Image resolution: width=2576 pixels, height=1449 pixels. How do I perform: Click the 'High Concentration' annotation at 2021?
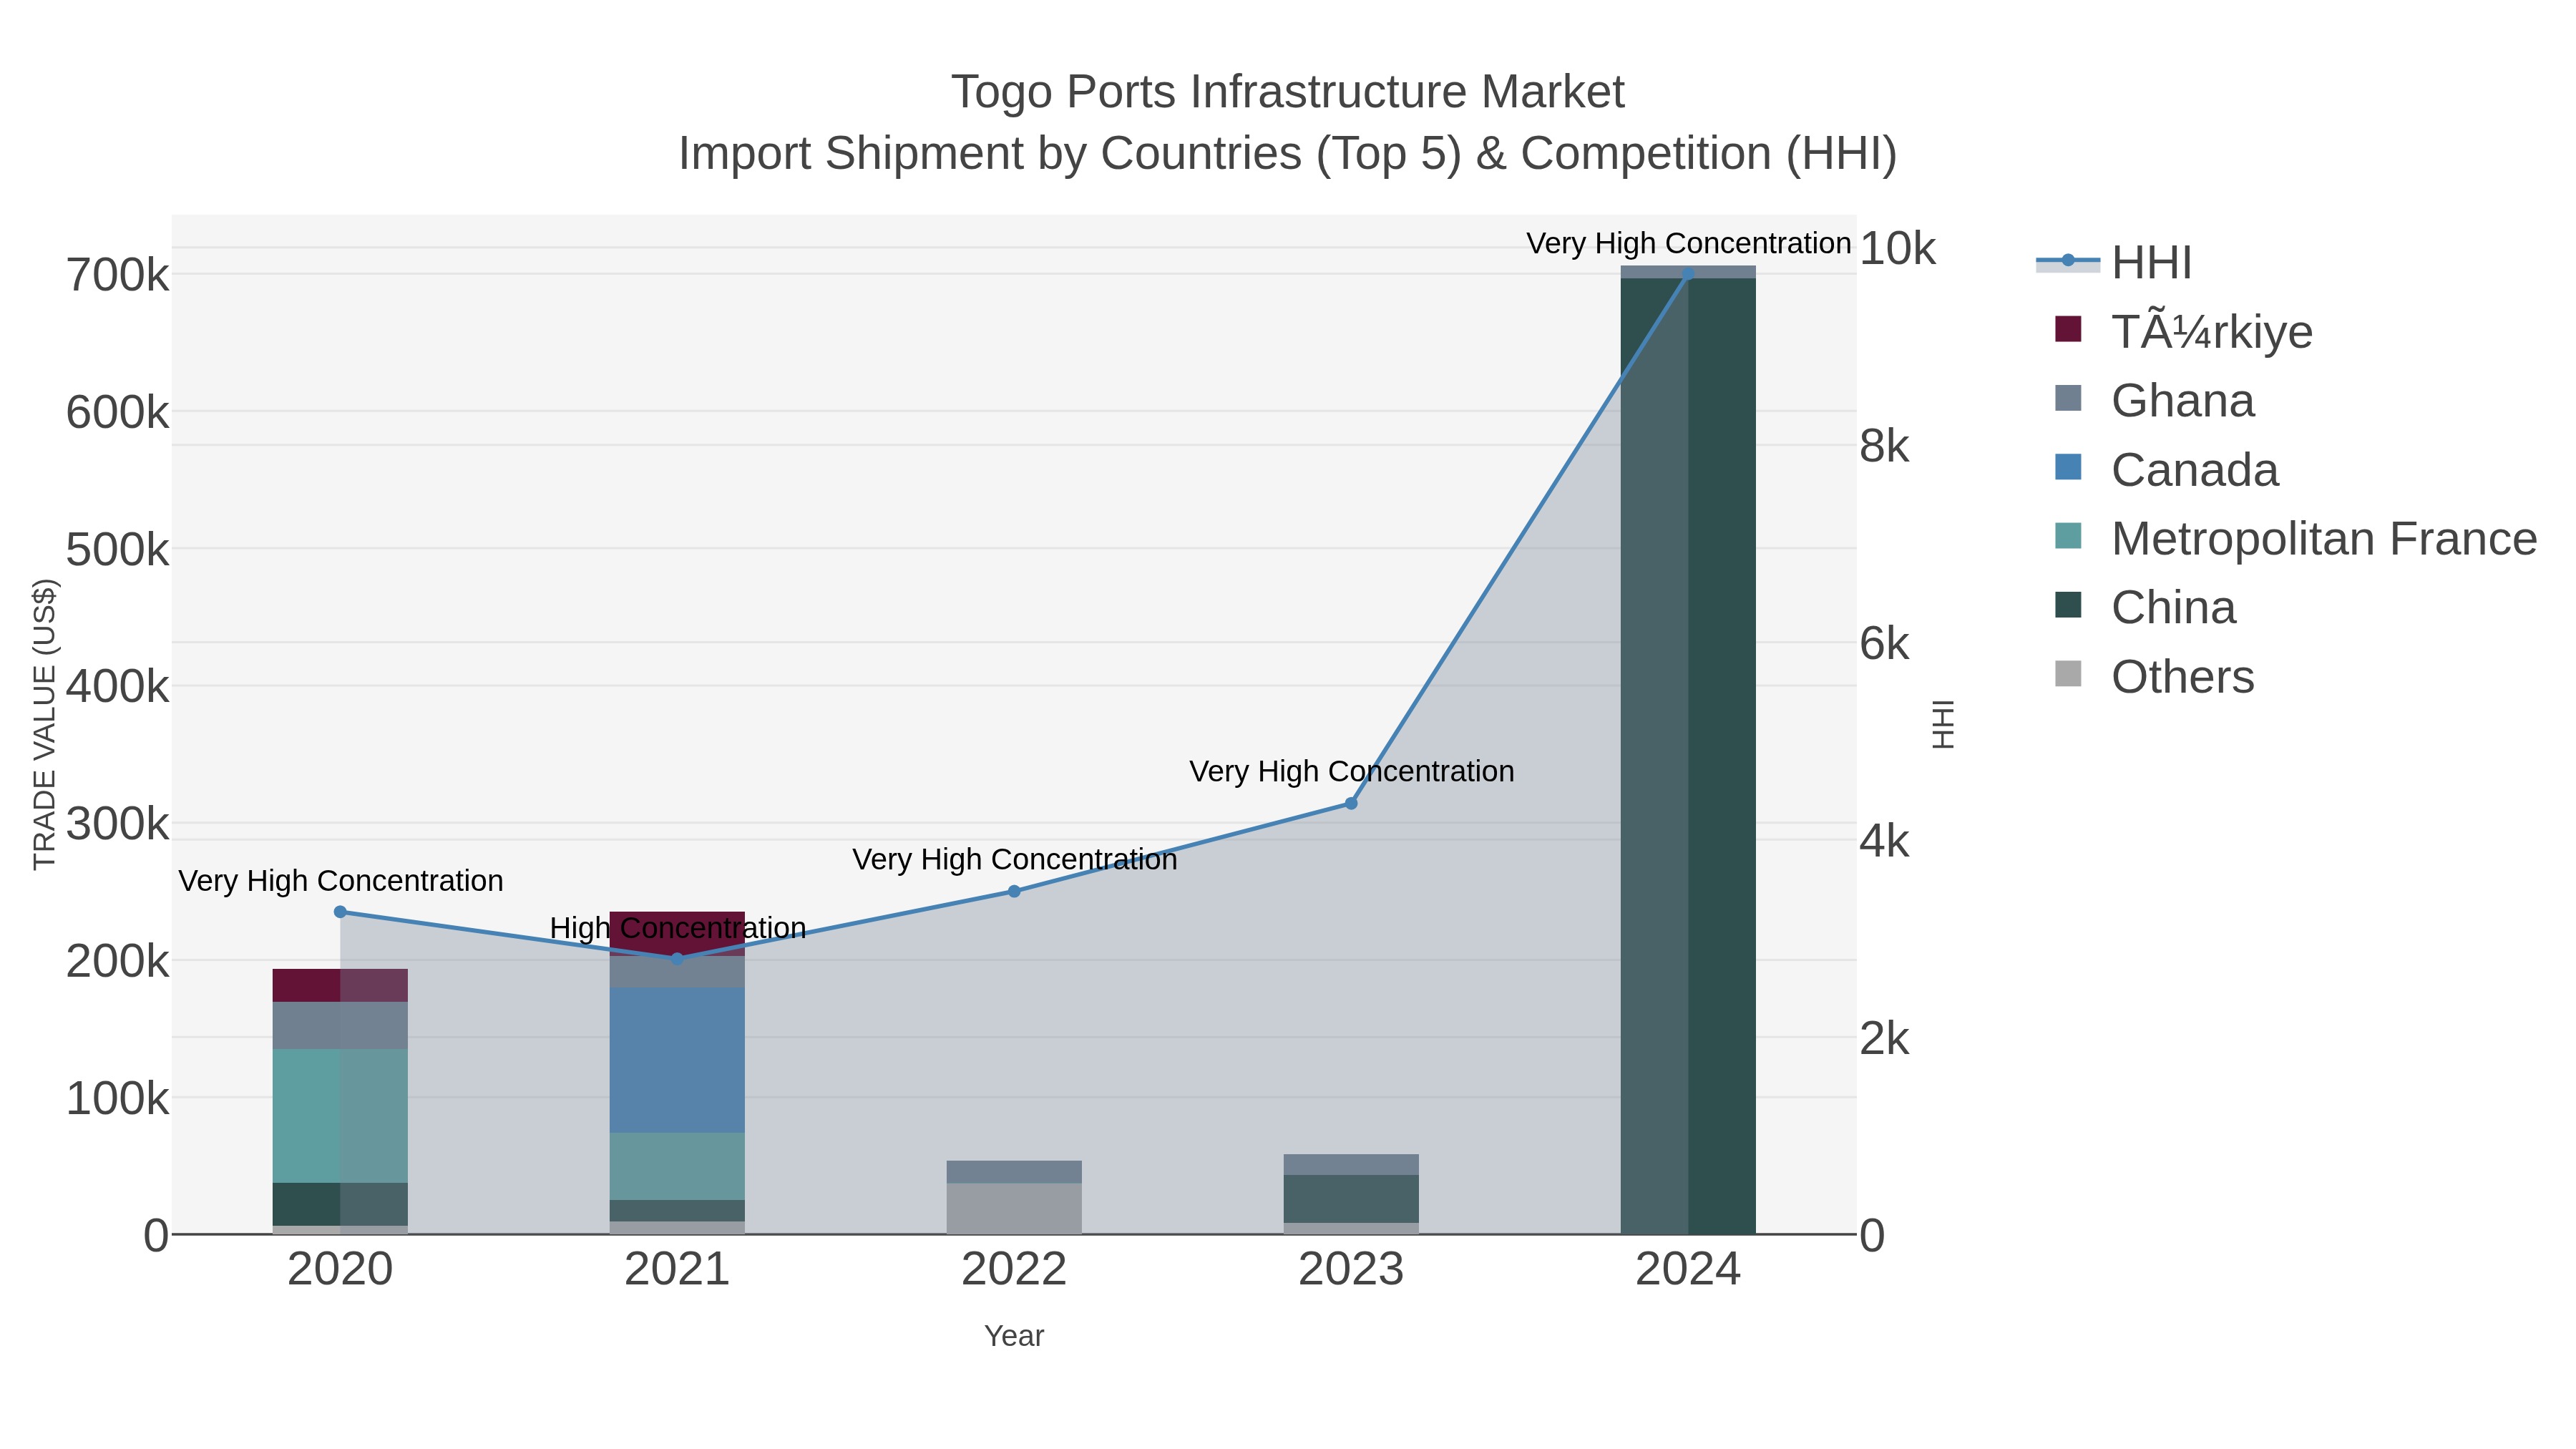tap(678, 928)
